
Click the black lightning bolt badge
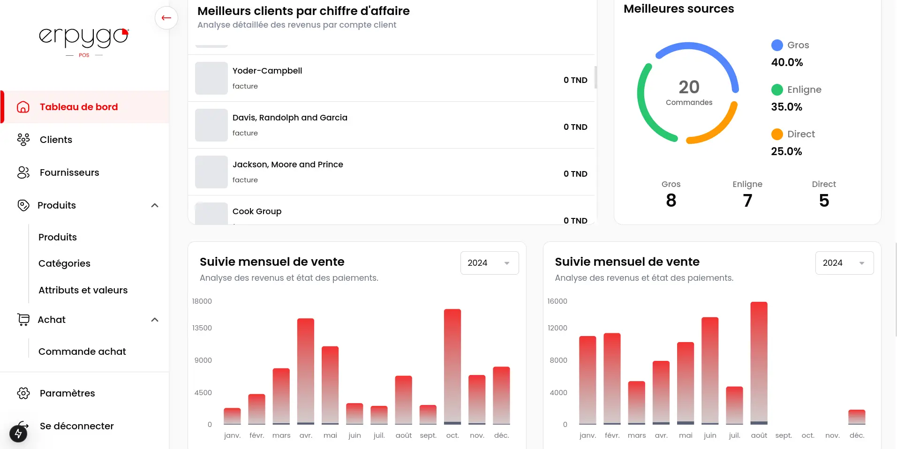(x=18, y=433)
